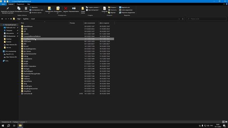Expand the address bar history dropdown

[179, 19]
